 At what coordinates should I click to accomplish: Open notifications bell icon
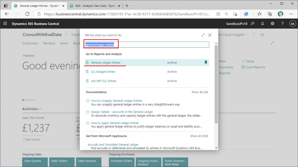coord(262,23)
